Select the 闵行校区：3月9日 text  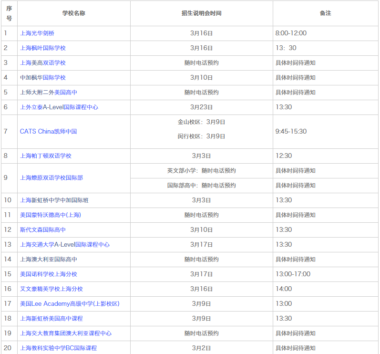pyautogui.click(x=201, y=136)
